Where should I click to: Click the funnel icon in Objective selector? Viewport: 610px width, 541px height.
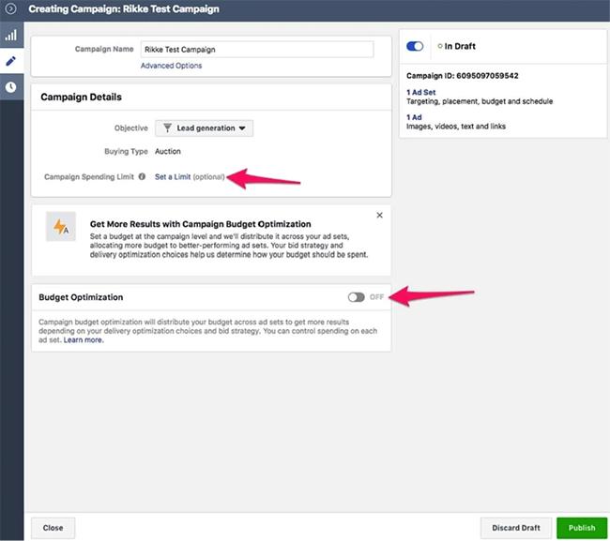[x=167, y=128]
